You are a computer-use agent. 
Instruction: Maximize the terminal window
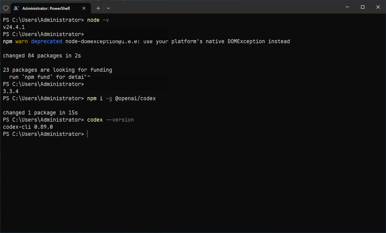[x=363, y=7]
